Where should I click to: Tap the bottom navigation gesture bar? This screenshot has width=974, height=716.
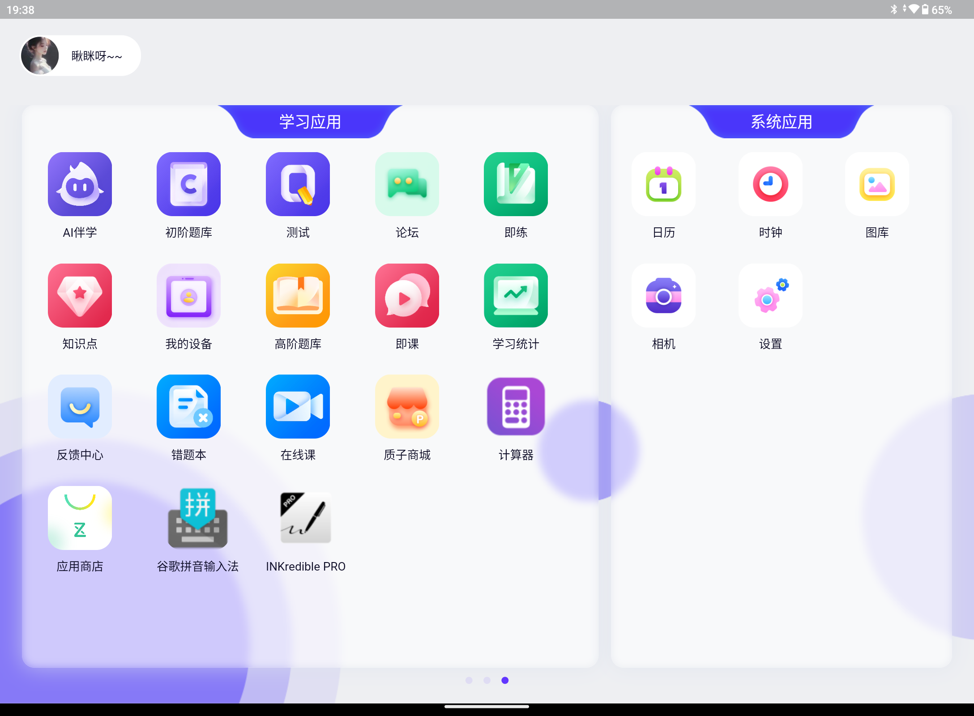pyautogui.click(x=487, y=707)
